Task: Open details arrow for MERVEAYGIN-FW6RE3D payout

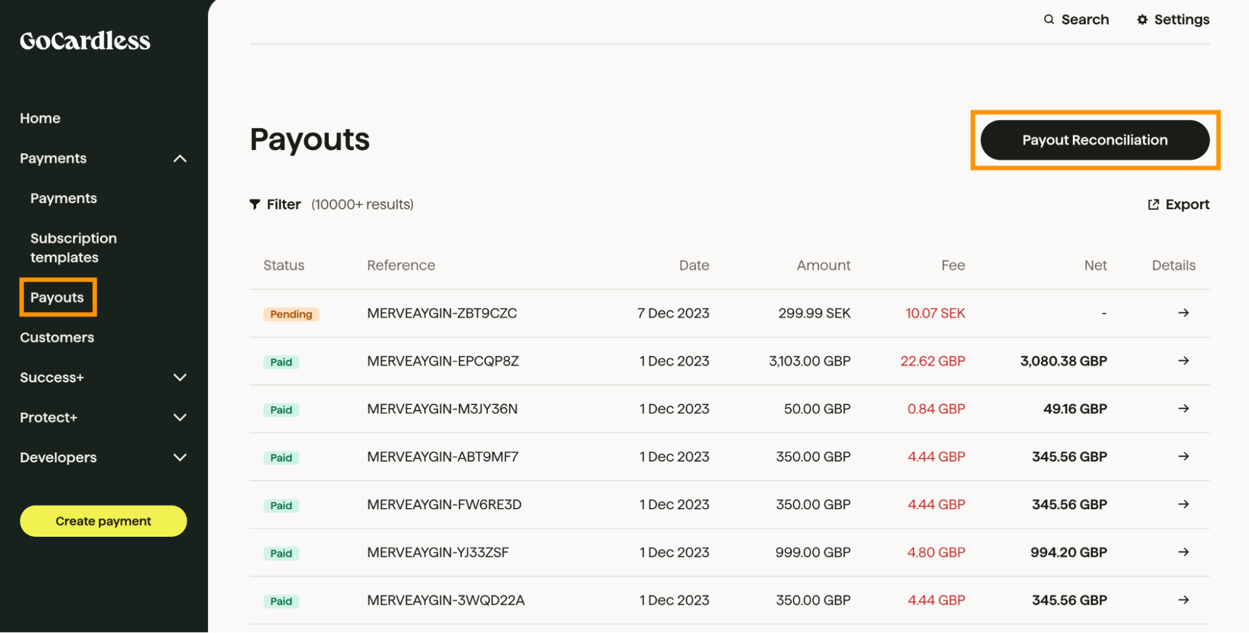Action: click(x=1183, y=504)
